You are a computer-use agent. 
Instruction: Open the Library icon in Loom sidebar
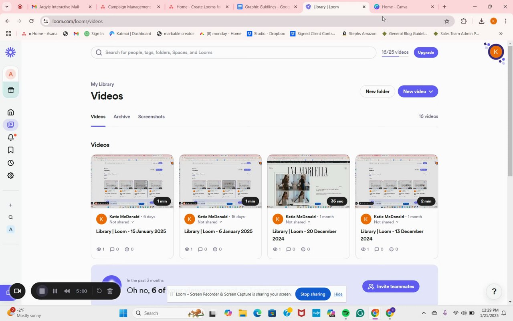tap(11, 125)
